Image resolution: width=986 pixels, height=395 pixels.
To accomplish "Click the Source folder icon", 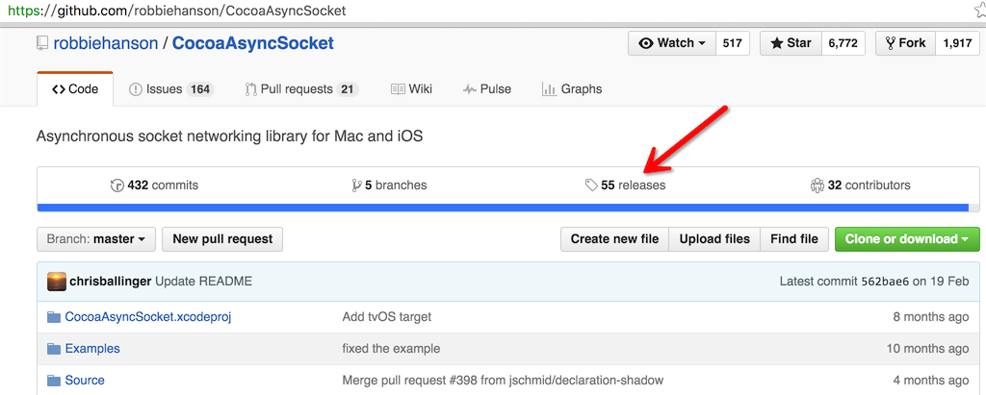I will coord(54,381).
